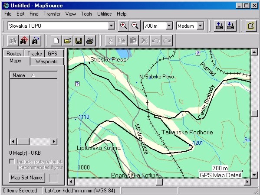Open file with the folder icon
260x195 pixels.
67,40
